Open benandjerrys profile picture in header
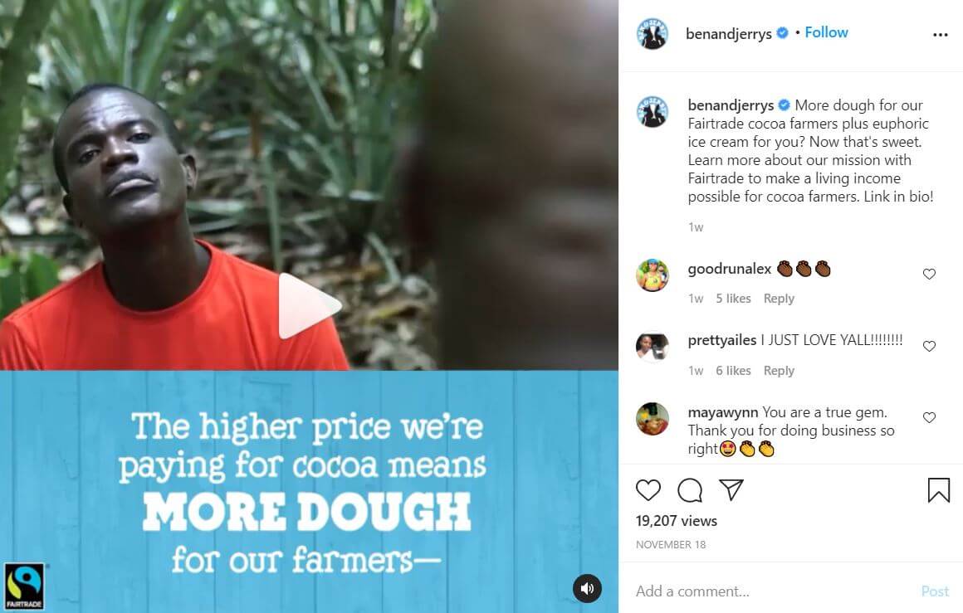Viewport: 963px width, 613px height. tap(653, 34)
